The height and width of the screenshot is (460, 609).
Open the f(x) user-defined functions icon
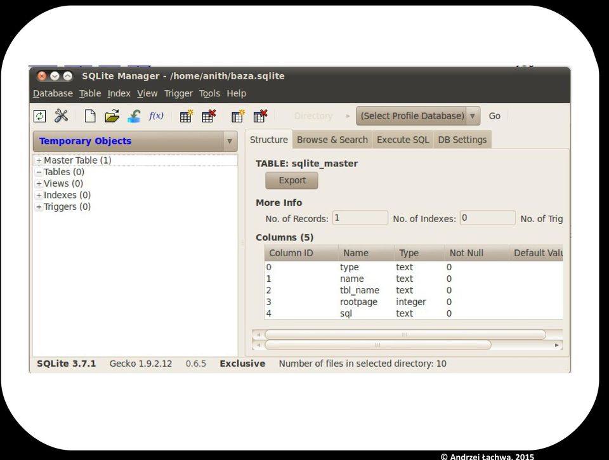156,115
